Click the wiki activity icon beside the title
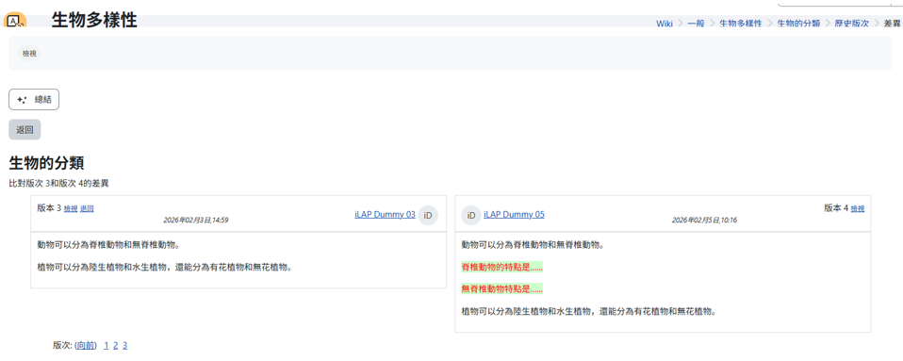The height and width of the screenshot is (361, 903). [x=15, y=21]
